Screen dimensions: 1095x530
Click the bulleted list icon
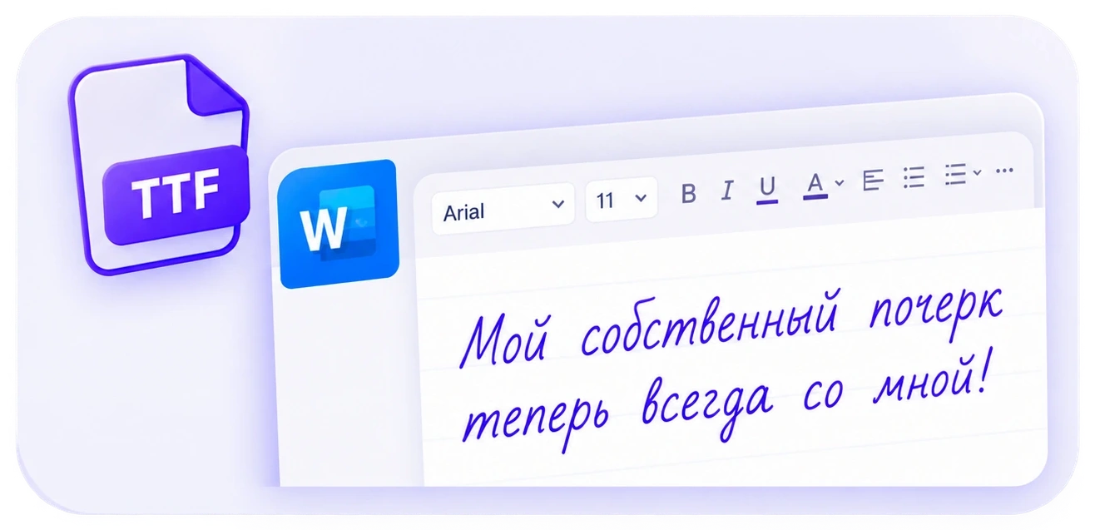tap(914, 176)
